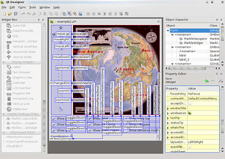Click the layoutDirection value LeftToRight
Viewport: 225px width, 159px height.
[196, 142]
